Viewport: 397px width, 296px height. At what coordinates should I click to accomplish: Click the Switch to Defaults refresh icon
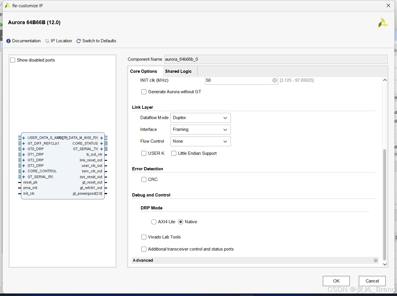79,41
